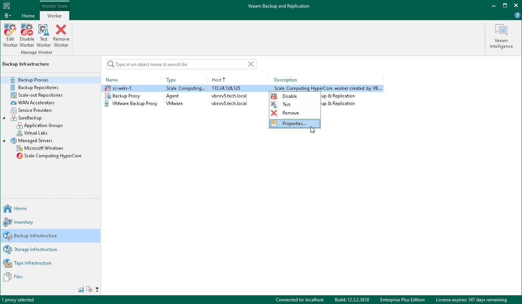This screenshot has width=522, height=304.
Task: Open the help question mark icon
Action: [x=517, y=16]
